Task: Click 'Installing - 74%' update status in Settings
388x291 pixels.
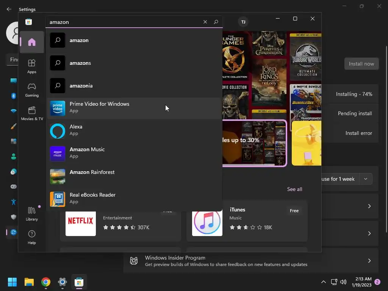Action: click(x=354, y=94)
